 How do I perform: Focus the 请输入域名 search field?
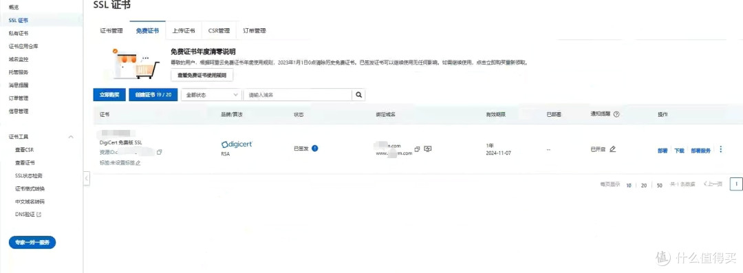298,95
